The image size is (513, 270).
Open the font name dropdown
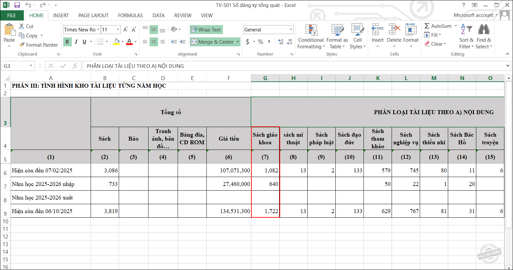[98, 30]
